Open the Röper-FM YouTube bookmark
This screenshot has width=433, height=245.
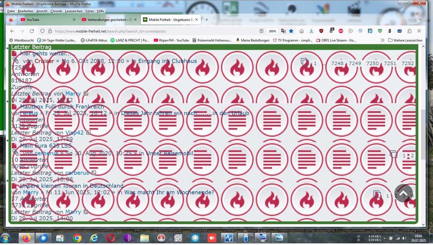171,40
